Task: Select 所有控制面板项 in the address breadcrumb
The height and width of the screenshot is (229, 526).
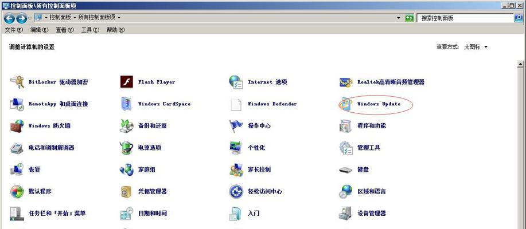Action: [97, 17]
